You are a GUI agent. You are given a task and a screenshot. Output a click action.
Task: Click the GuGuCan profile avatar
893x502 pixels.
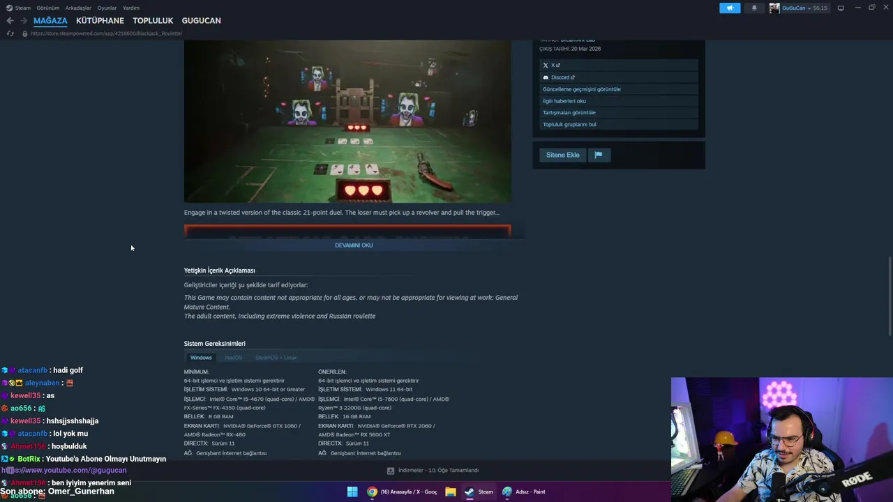[774, 8]
